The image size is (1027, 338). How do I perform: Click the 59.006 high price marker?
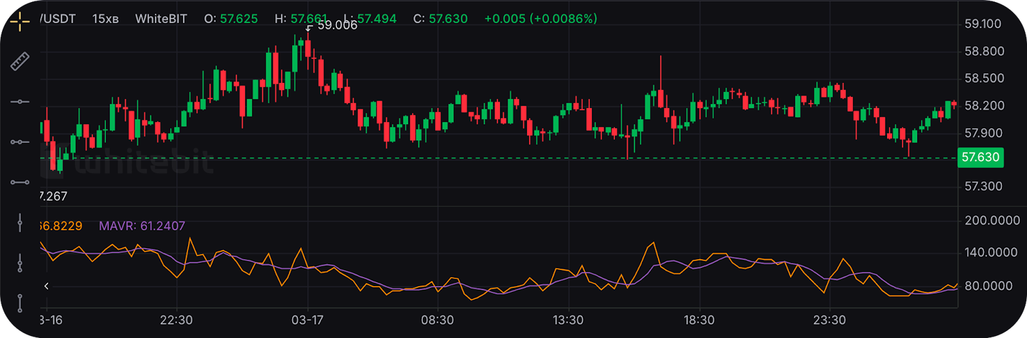(337, 26)
